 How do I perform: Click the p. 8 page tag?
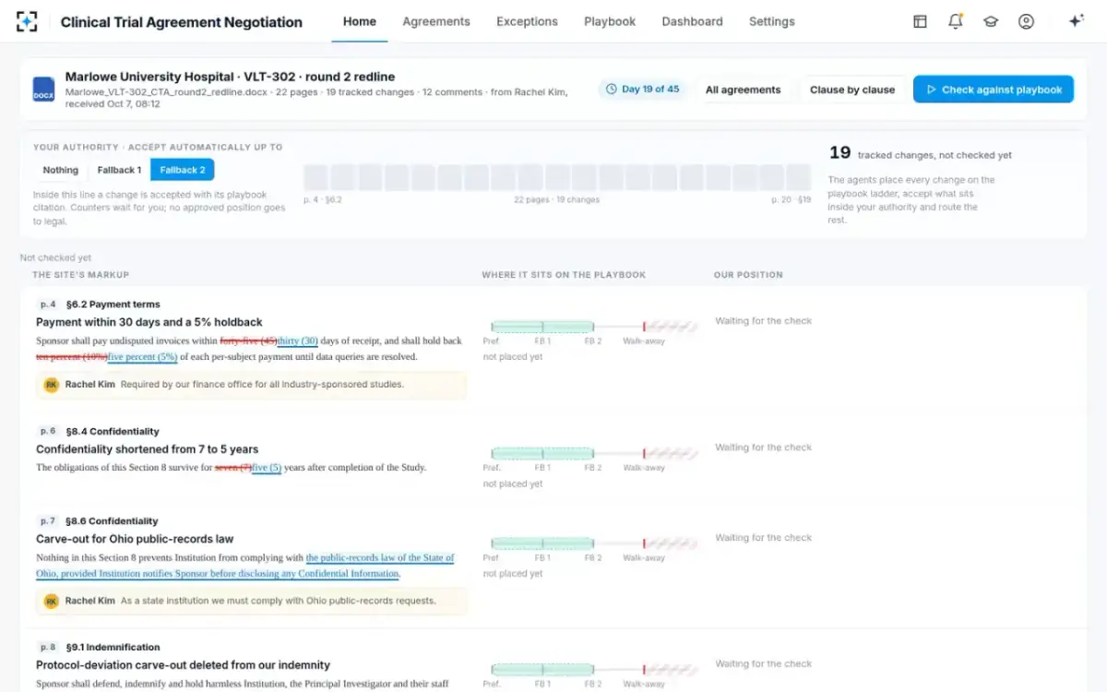click(48, 648)
